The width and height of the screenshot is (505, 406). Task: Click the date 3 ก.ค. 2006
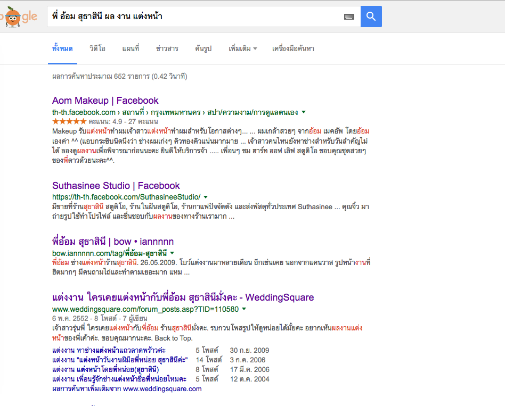point(248,360)
